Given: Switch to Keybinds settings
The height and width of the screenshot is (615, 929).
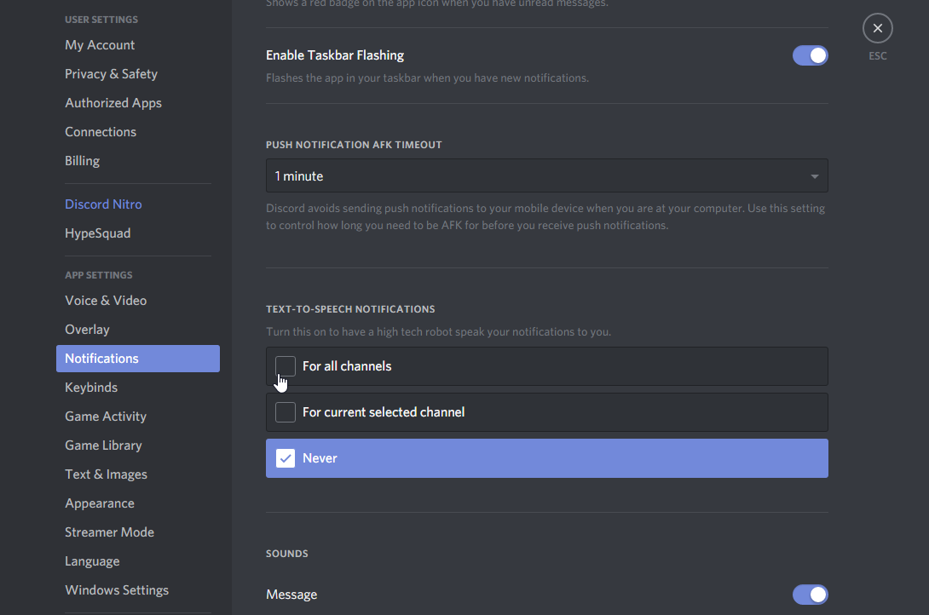Looking at the screenshot, I should (91, 387).
